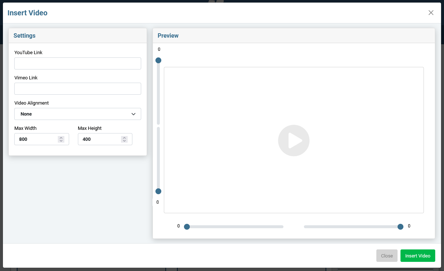Click the left horizontal slider handle
This screenshot has height=271, width=444.
pos(187,227)
